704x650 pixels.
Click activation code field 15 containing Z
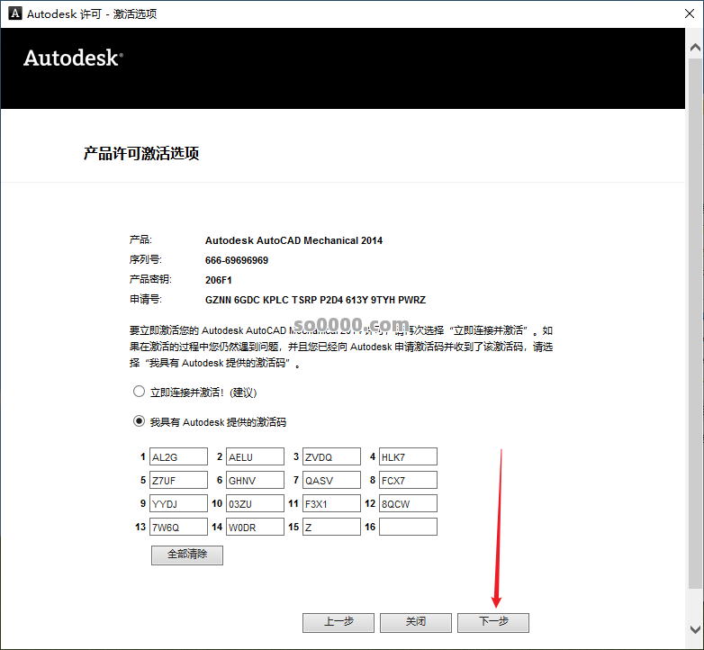pyautogui.click(x=331, y=527)
